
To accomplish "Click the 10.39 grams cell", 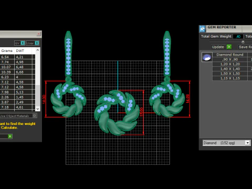I will pyautogui.click(x=7, y=72).
